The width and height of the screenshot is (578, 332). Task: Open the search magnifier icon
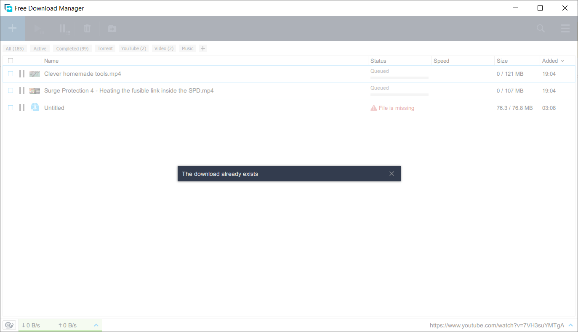coord(541,29)
